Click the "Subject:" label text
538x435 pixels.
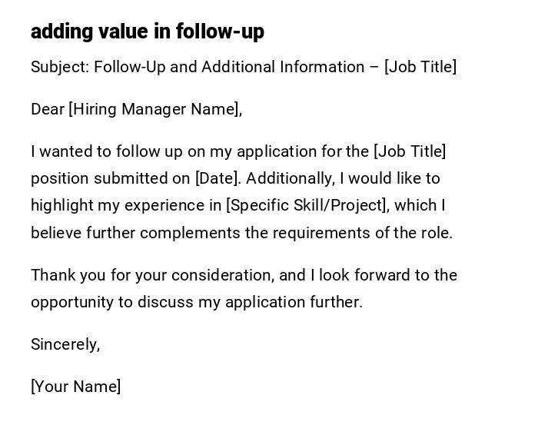60,67
